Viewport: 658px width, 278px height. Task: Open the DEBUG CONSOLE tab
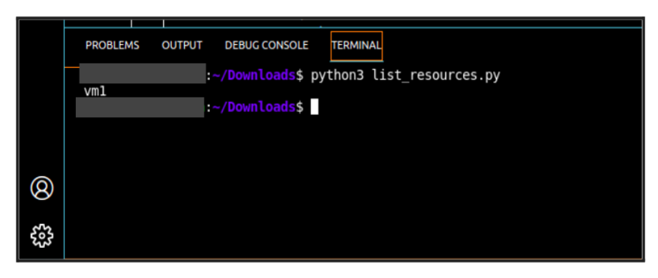coord(266,46)
